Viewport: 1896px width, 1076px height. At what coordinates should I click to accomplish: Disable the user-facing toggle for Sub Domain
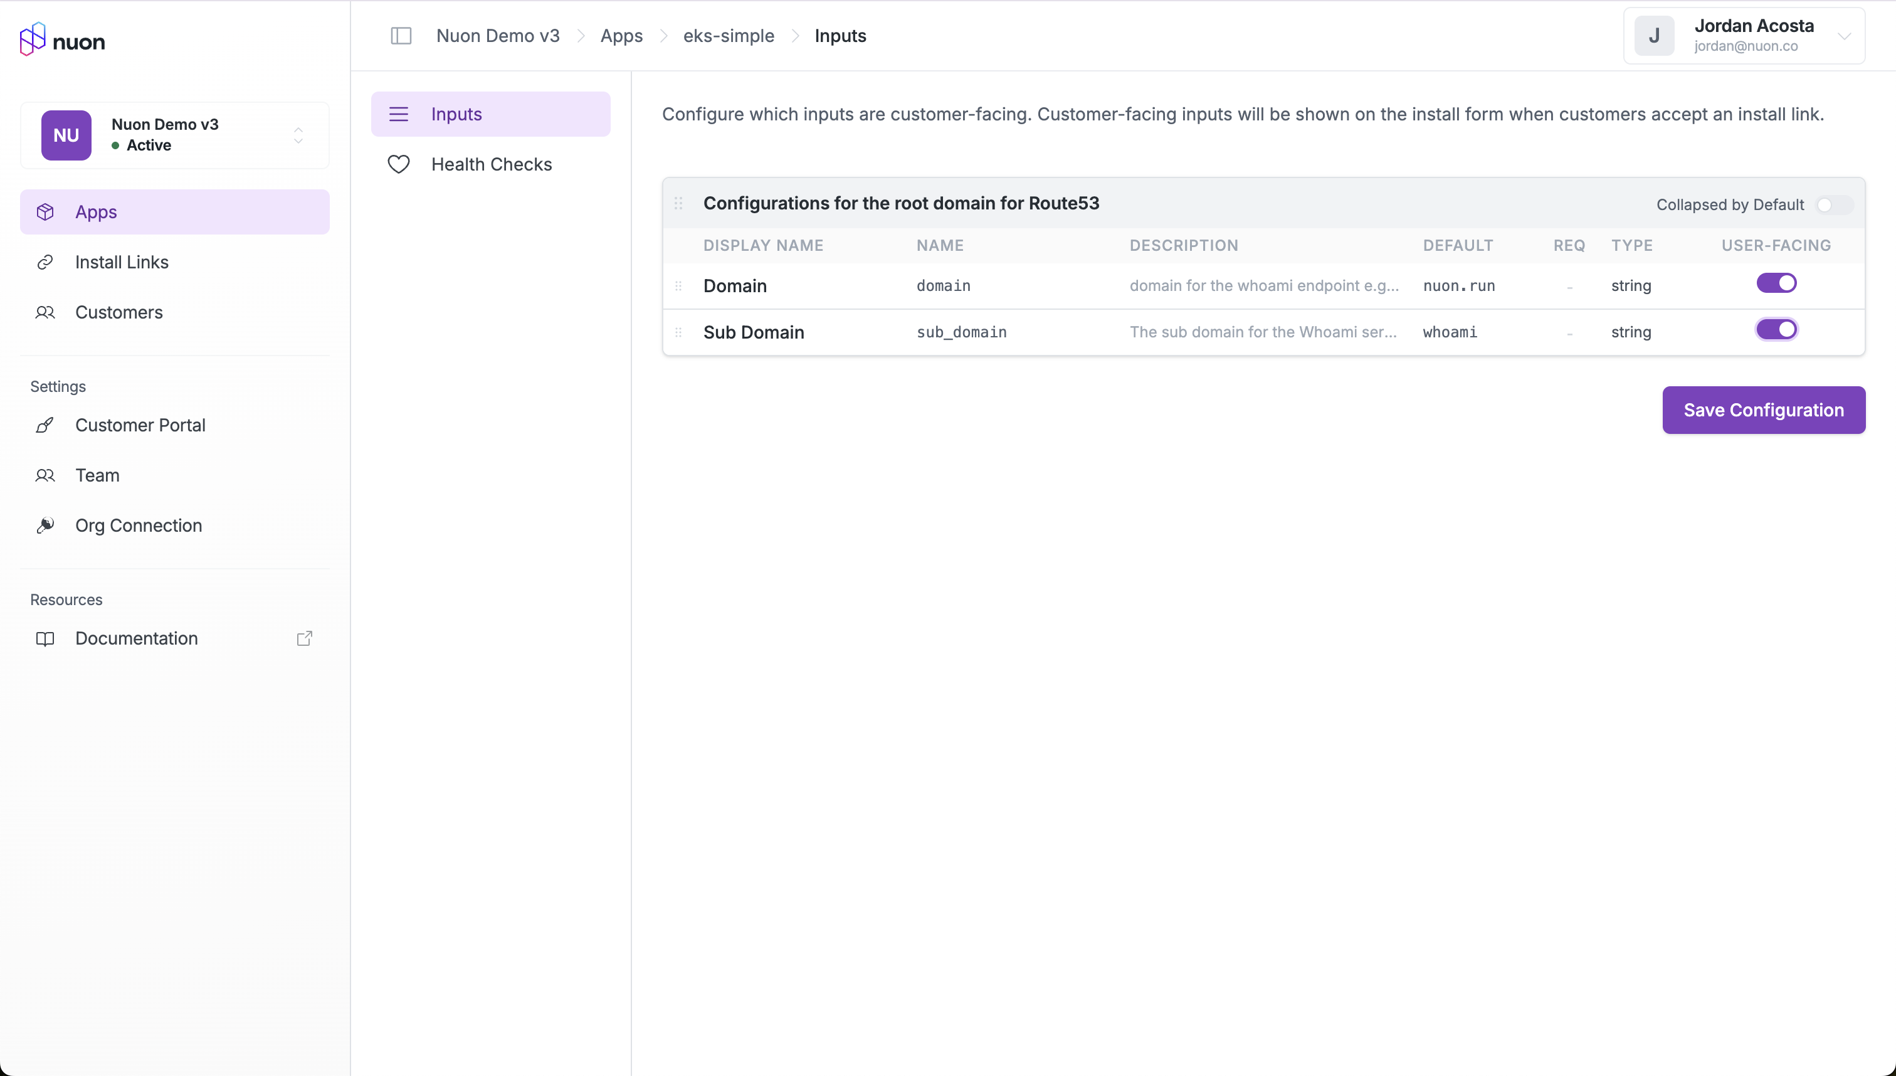tap(1776, 330)
